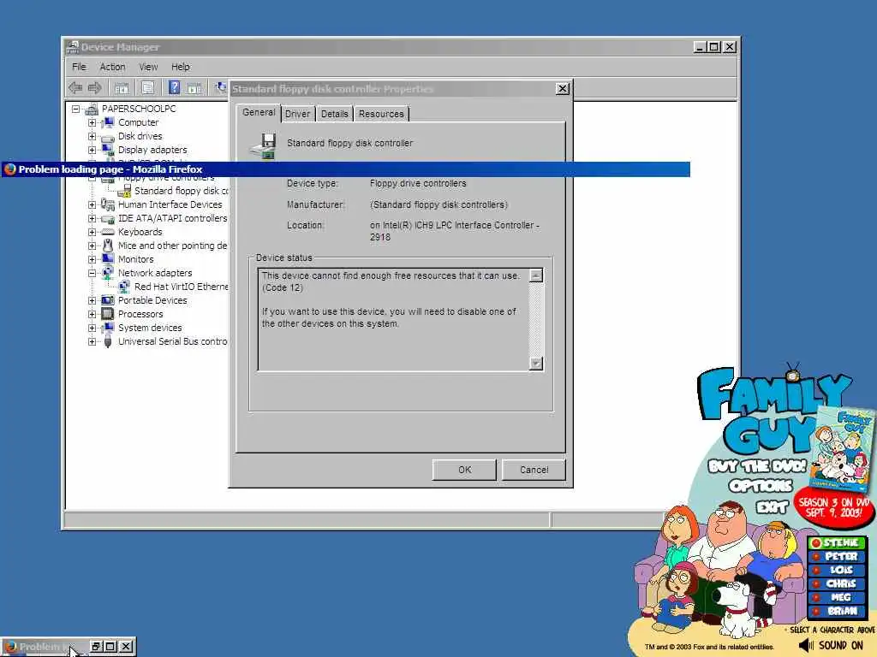Expand the Monitors node

[92, 260]
